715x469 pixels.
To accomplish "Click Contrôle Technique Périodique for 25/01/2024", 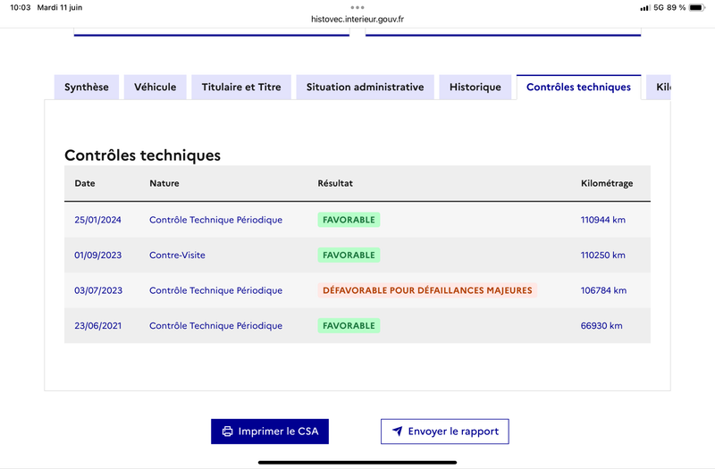I will click(x=215, y=220).
